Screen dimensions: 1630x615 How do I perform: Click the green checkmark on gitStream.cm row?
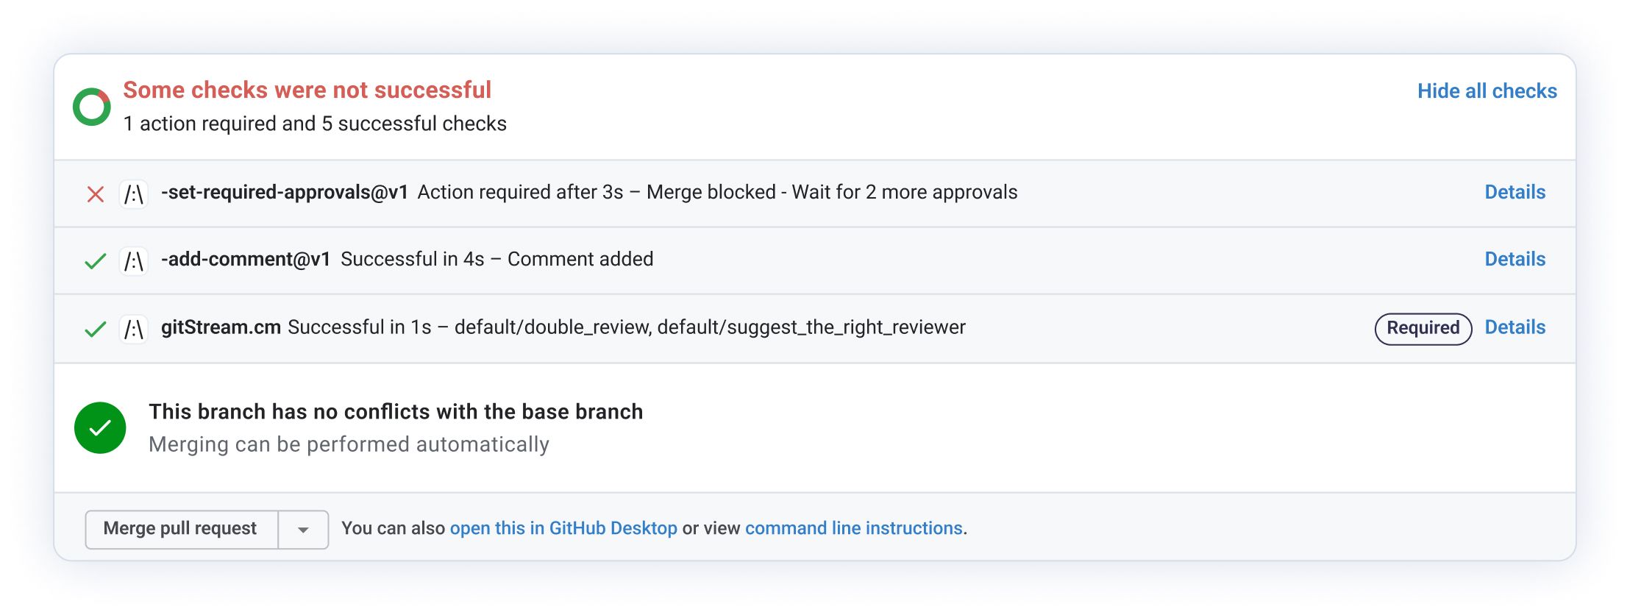pos(96,329)
